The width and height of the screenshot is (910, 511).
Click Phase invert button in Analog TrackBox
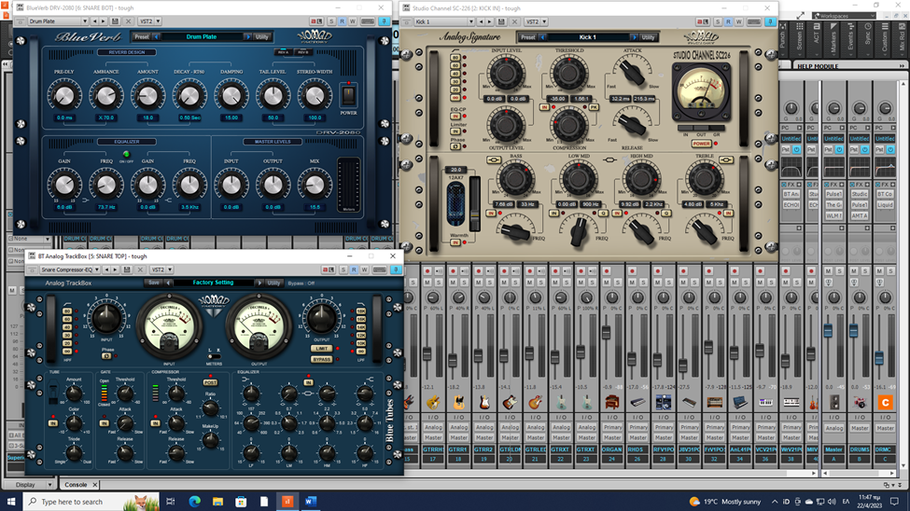(106, 356)
